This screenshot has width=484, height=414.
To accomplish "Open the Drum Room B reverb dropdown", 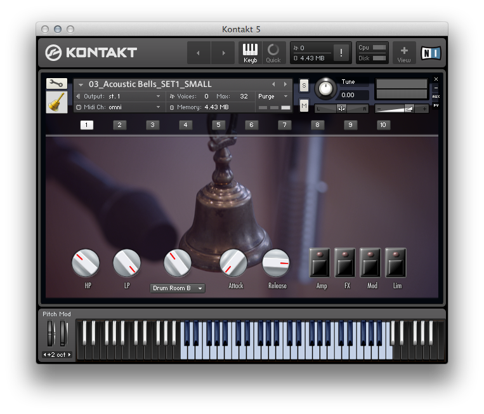I will [178, 288].
